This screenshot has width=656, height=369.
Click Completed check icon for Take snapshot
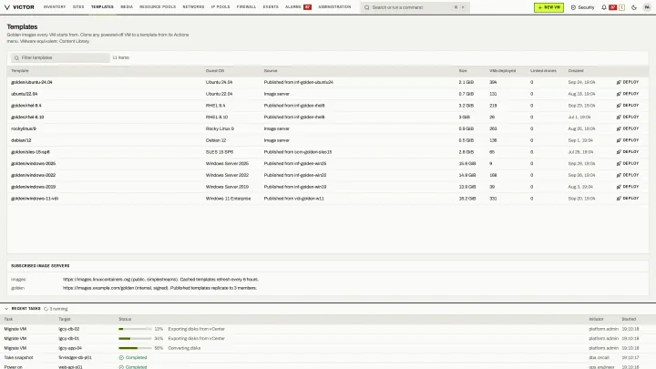(121, 358)
